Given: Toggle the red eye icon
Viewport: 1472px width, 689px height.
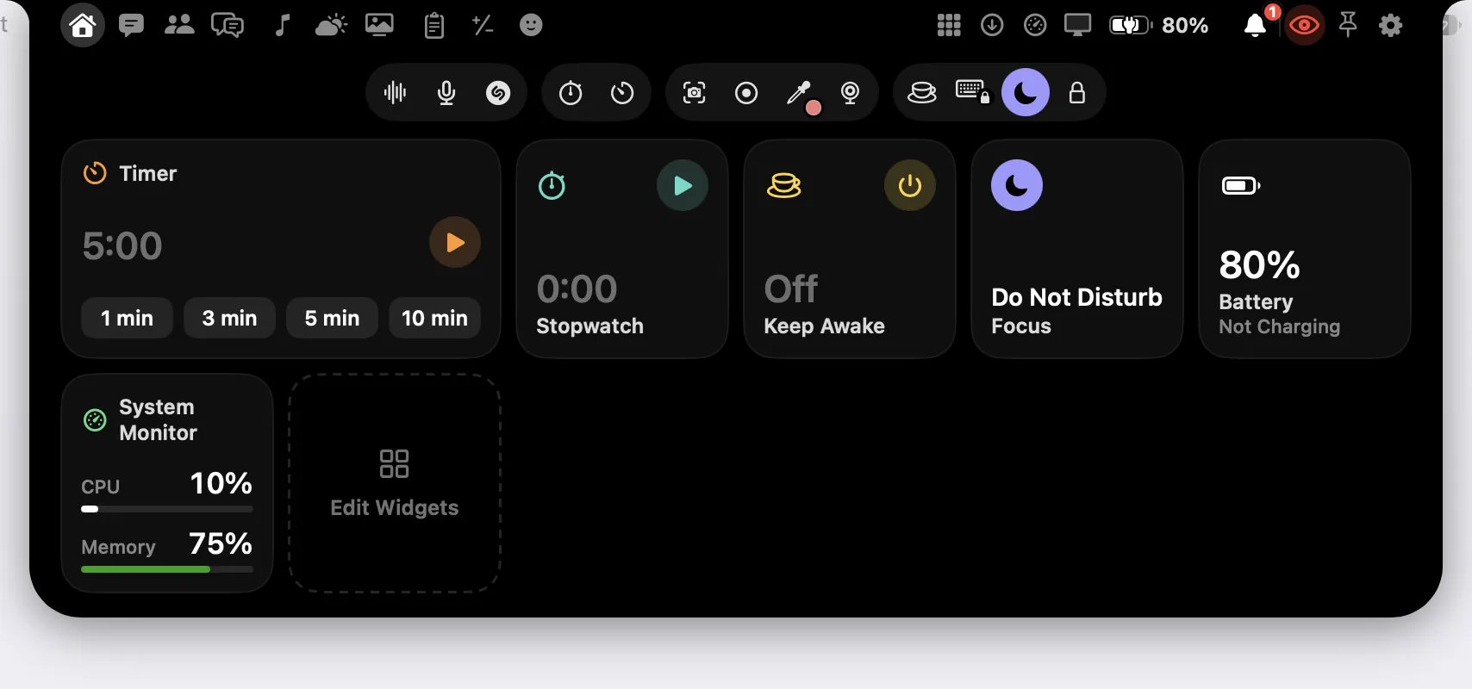Looking at the screenshot, I should click(1305, 26).
